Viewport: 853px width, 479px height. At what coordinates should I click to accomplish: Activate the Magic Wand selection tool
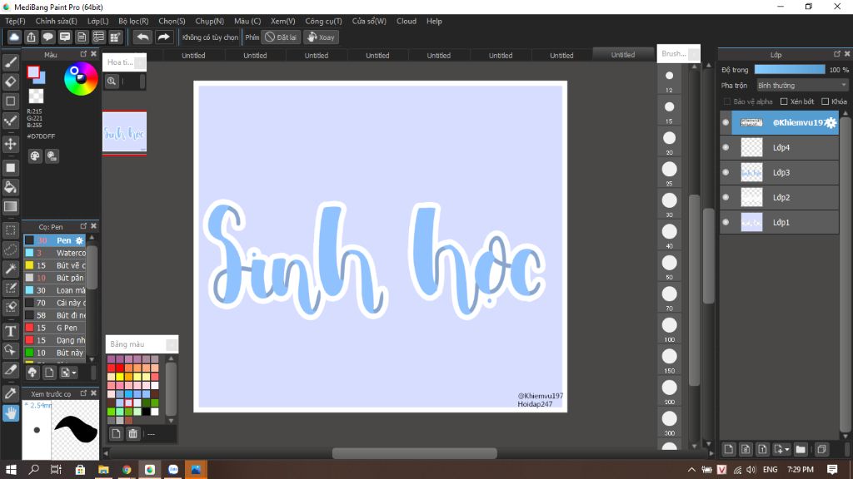click(11, 269)
